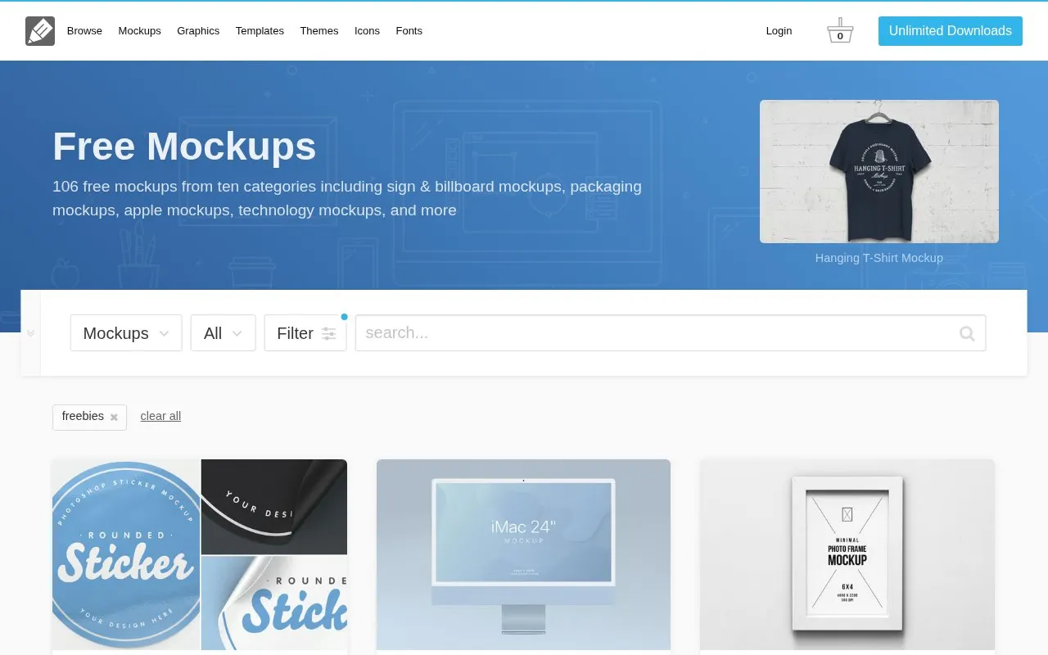Image resolution: width=1048 pixels, height=655 pixels.
Task: Navigate to Icons section
Action: click(x=367, y=31)
